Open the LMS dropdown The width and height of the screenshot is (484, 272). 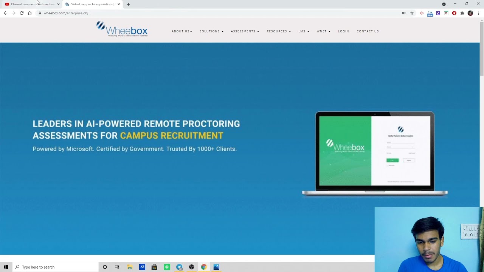[x=304, y=31]
